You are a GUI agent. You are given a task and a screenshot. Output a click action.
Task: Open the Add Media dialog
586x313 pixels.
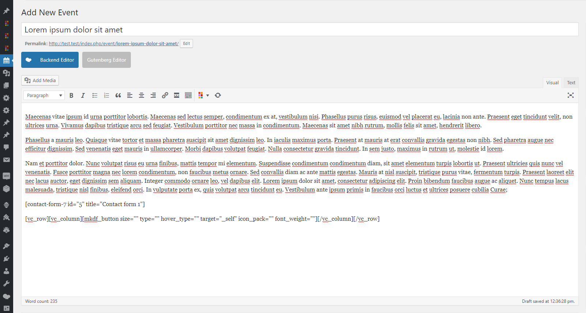coord(40,80)
